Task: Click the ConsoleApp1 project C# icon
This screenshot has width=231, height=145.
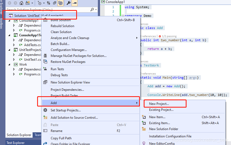Action: click(16, 21)
